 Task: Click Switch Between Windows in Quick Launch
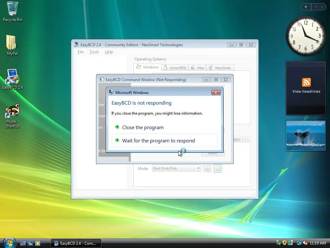[x=30, y=243]
